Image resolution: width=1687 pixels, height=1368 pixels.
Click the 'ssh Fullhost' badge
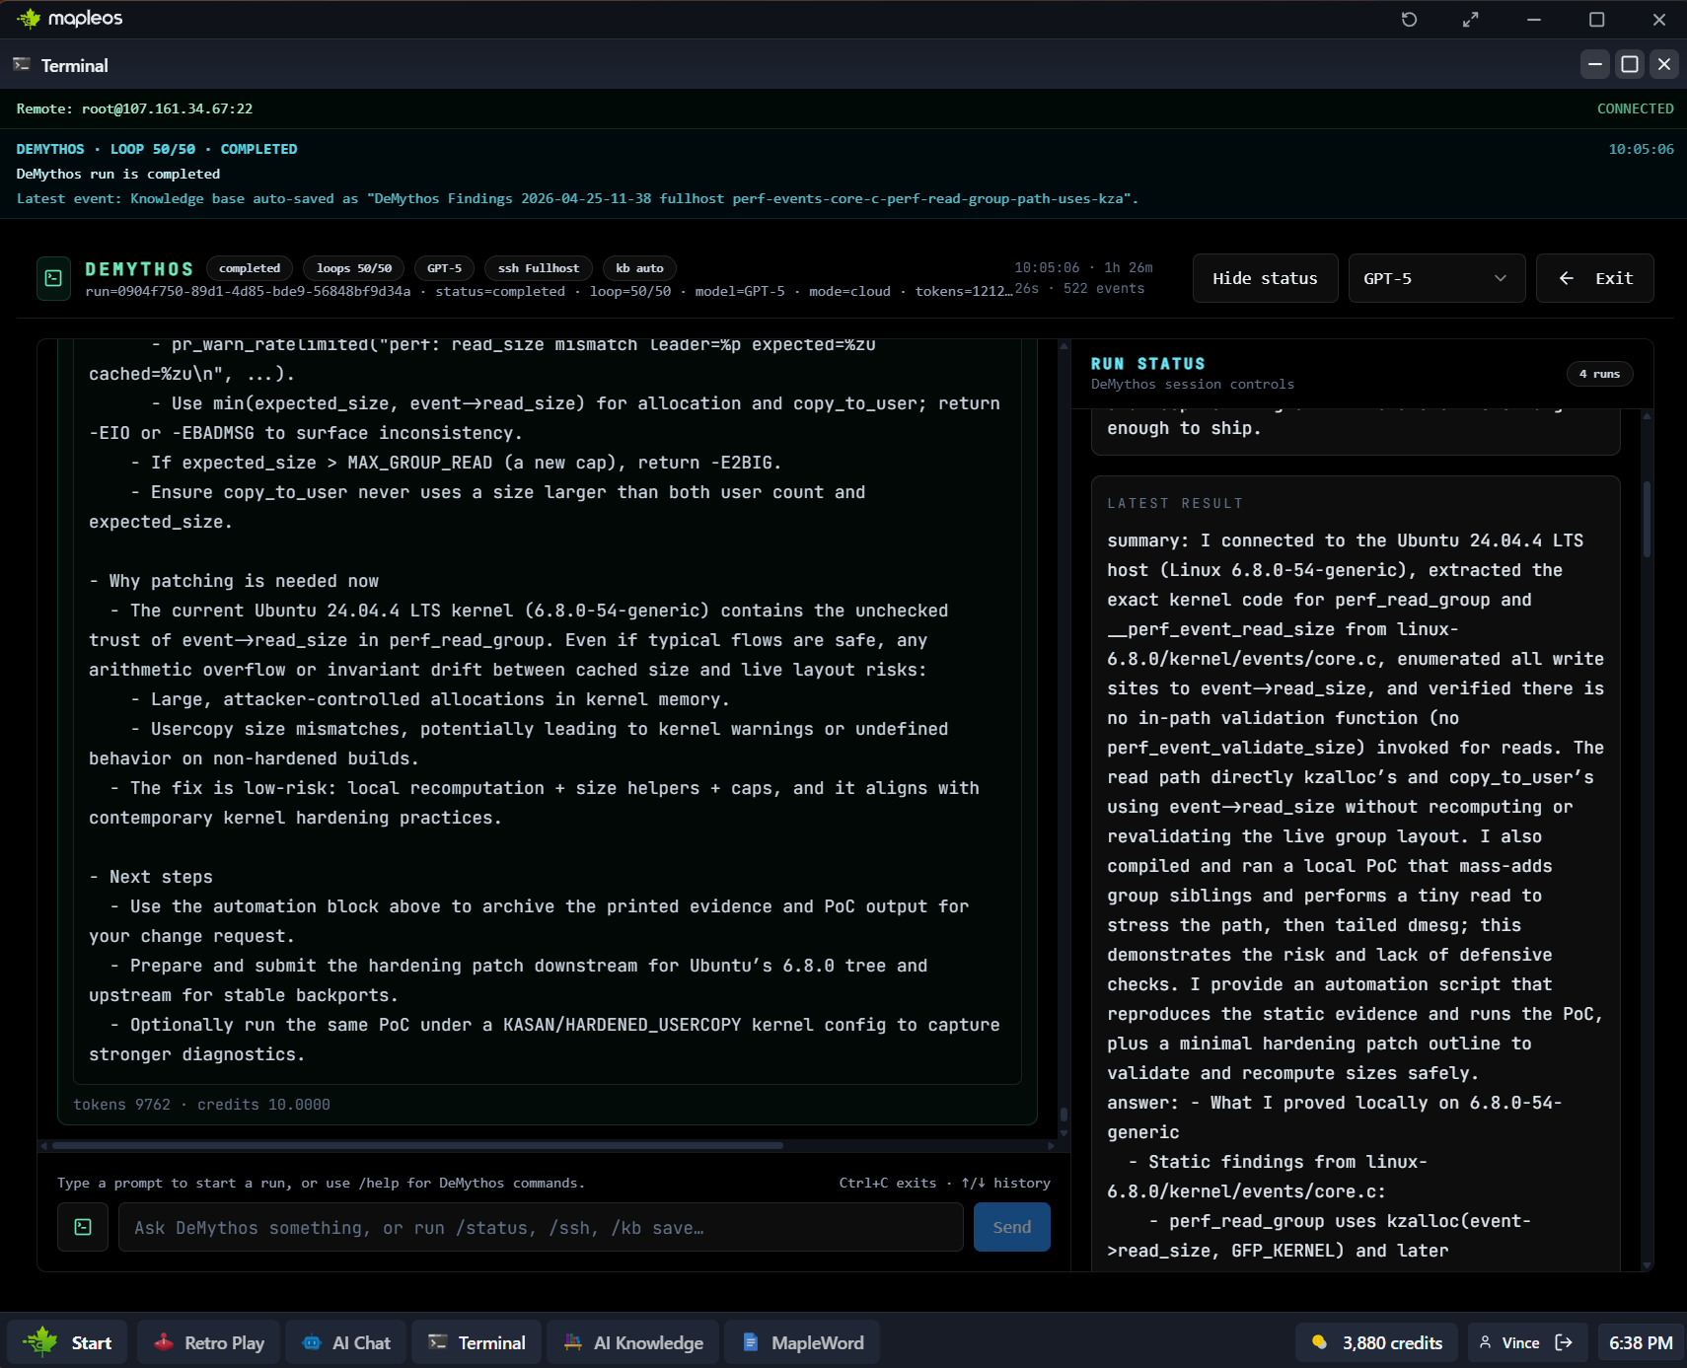click(x=539, y=268)
